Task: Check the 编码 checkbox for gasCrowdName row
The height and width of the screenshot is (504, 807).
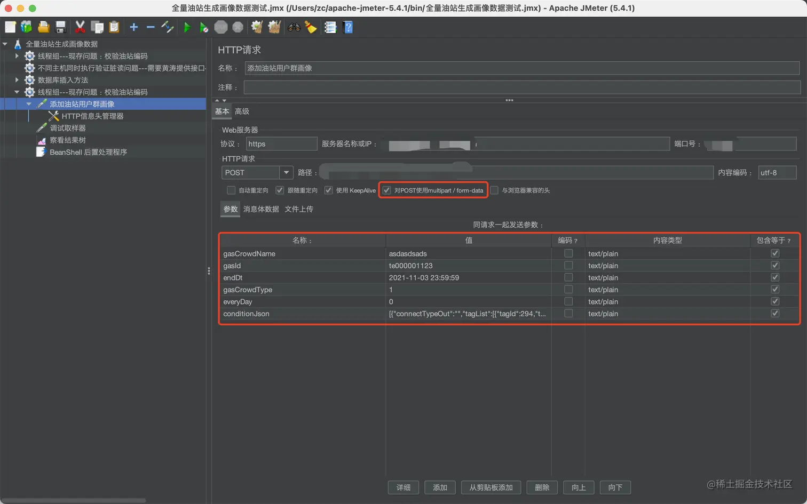Action: point(568,253)
